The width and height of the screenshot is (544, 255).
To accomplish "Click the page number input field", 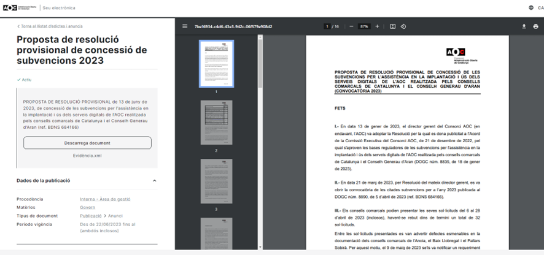I will pyautogui.click(x=327, y=26).
